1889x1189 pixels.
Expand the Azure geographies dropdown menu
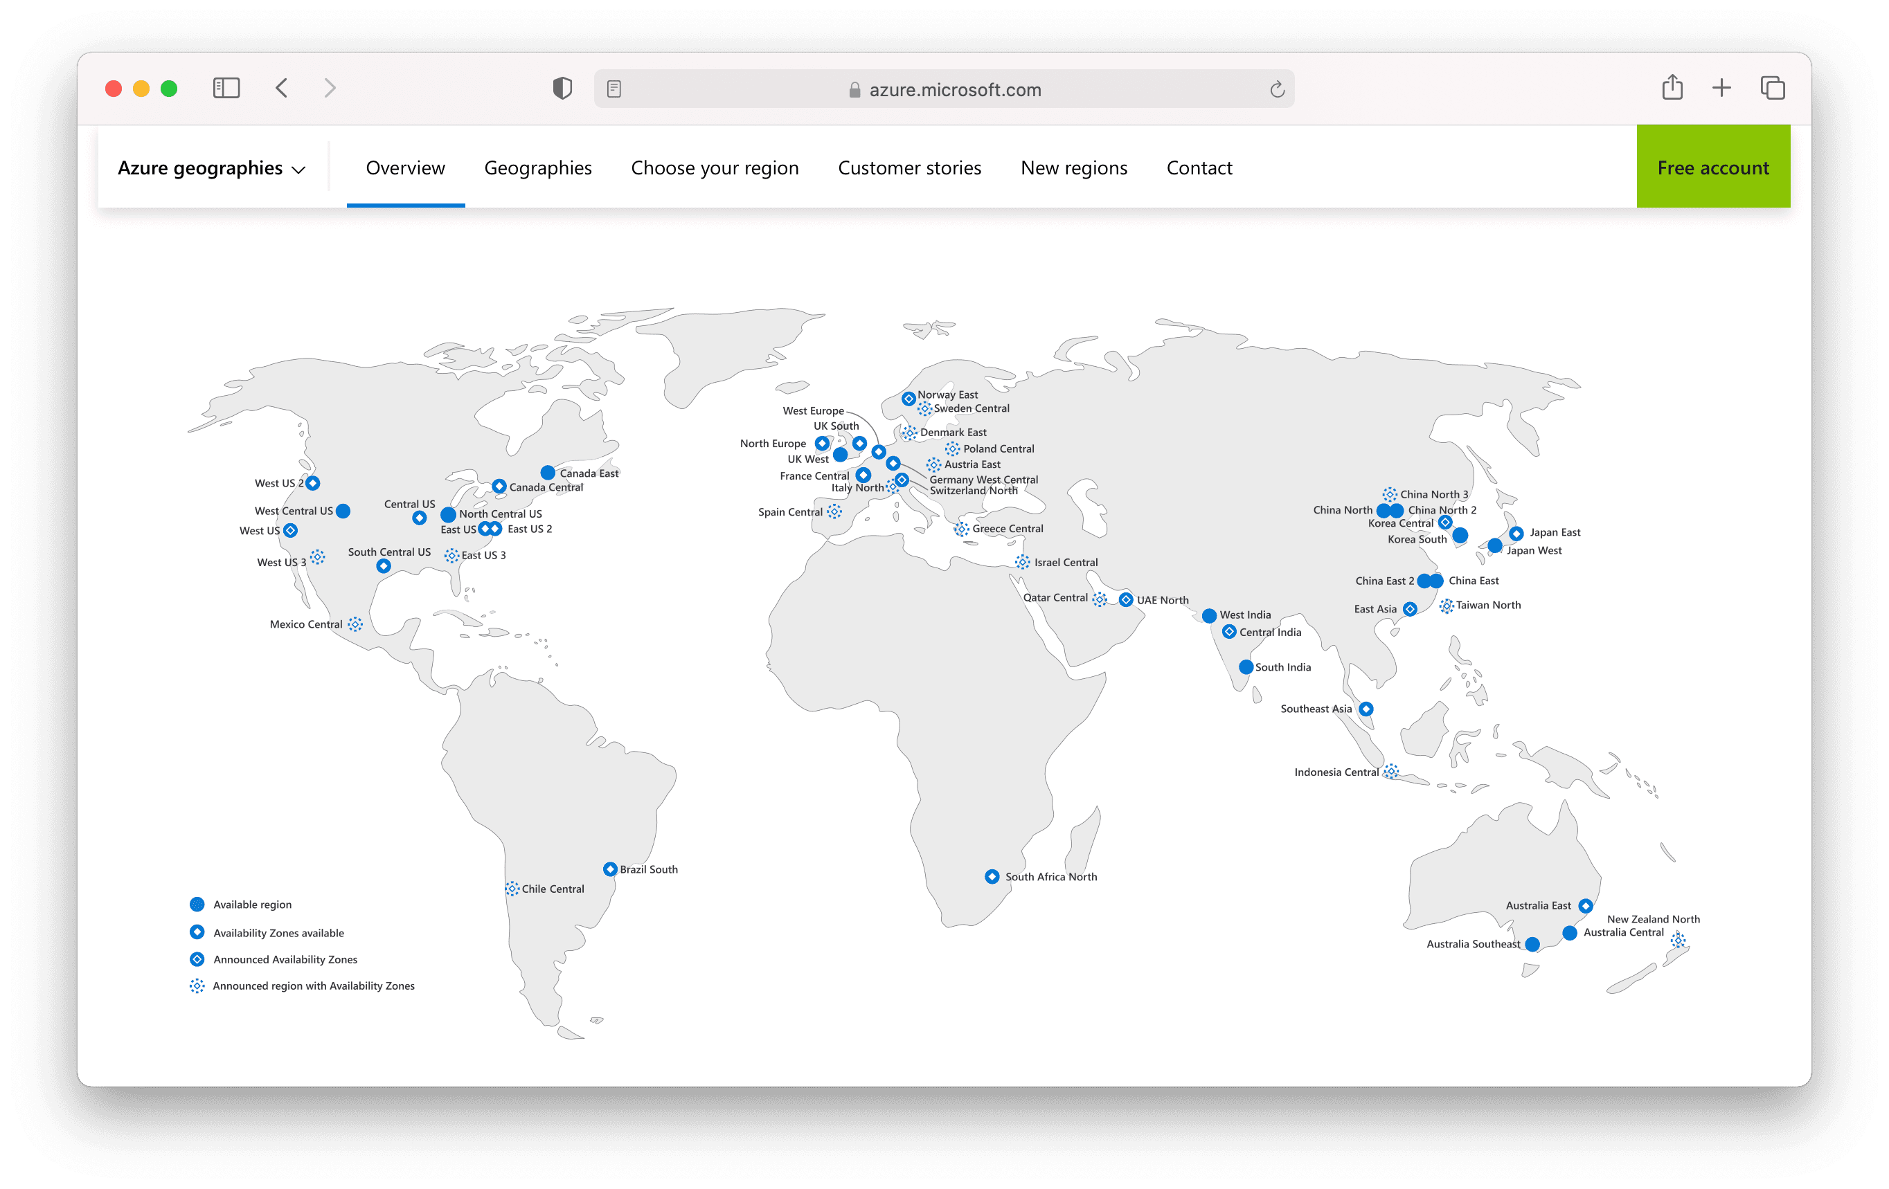(211, 165)
